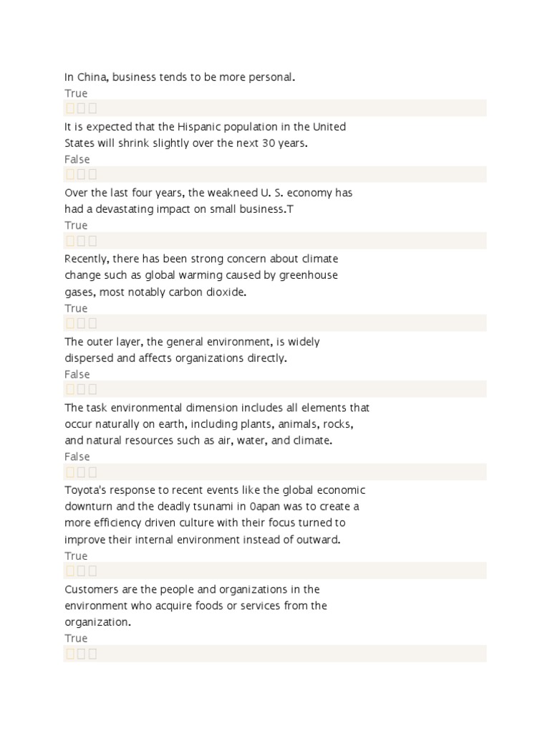Click last square icon below small business answer

tap(92, 241)
